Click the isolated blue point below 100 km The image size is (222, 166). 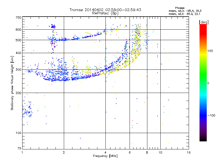click(80, 138)
